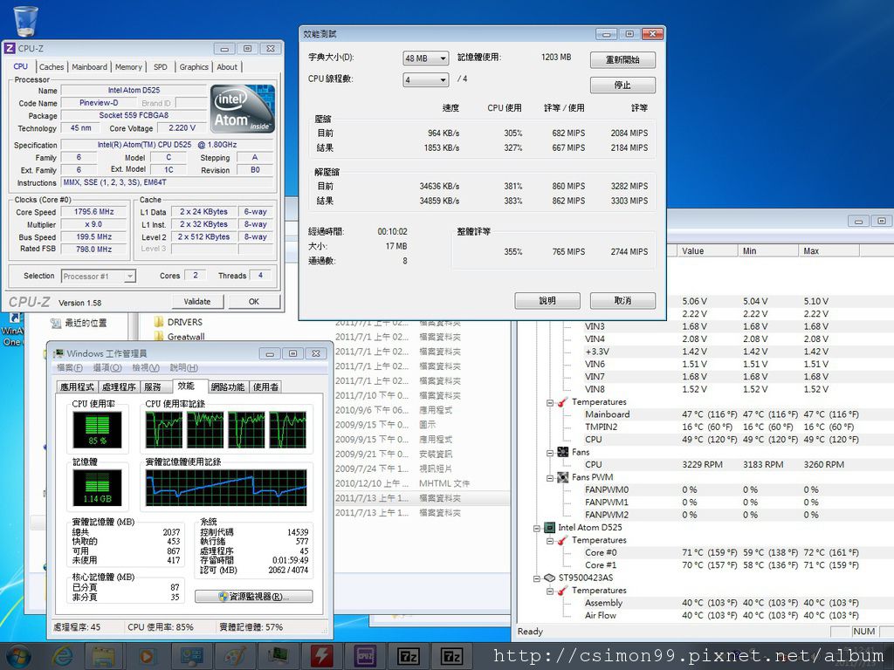Click the thermometer icon above Core #0
Screen dimensions: 894x670
pyautogui.click(x=562, y=540)
